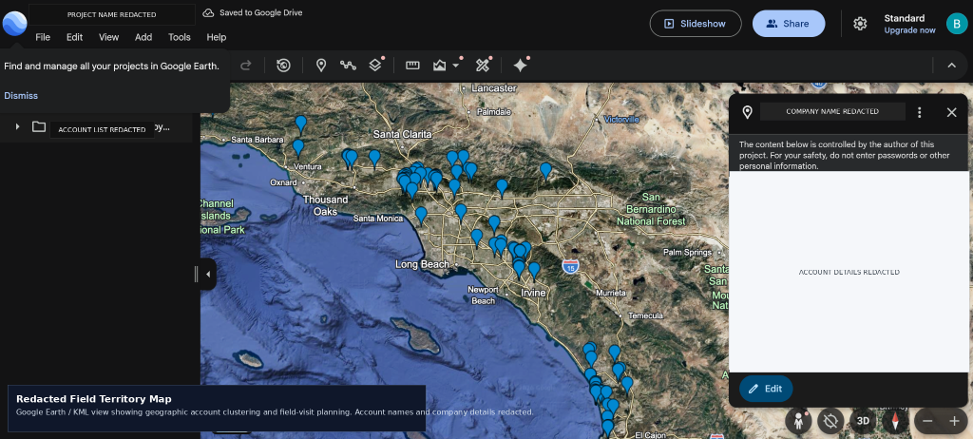
Task: Click the Google Earth logo icon
Action: pyautogui.click(x=14, y=24)
